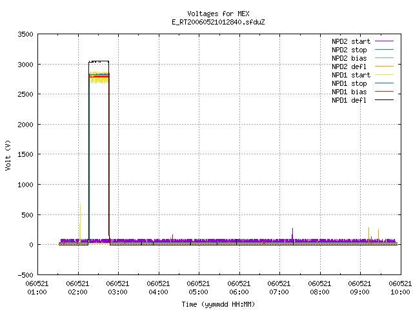Click the x-axis tick '060521 09:00'
This screenshot has width=413, height=310.
359,288
